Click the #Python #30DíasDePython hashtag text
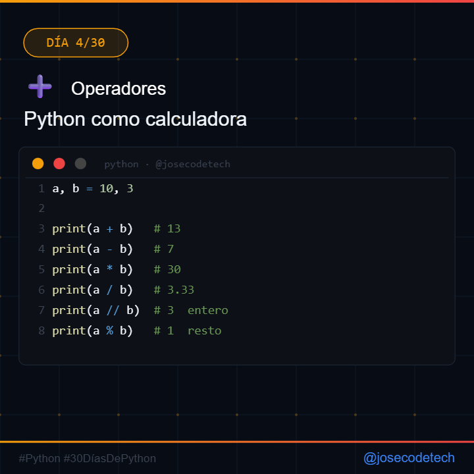The height and width of the screenshot is (474, 474). pyautogui.click(x=88, y=459)
